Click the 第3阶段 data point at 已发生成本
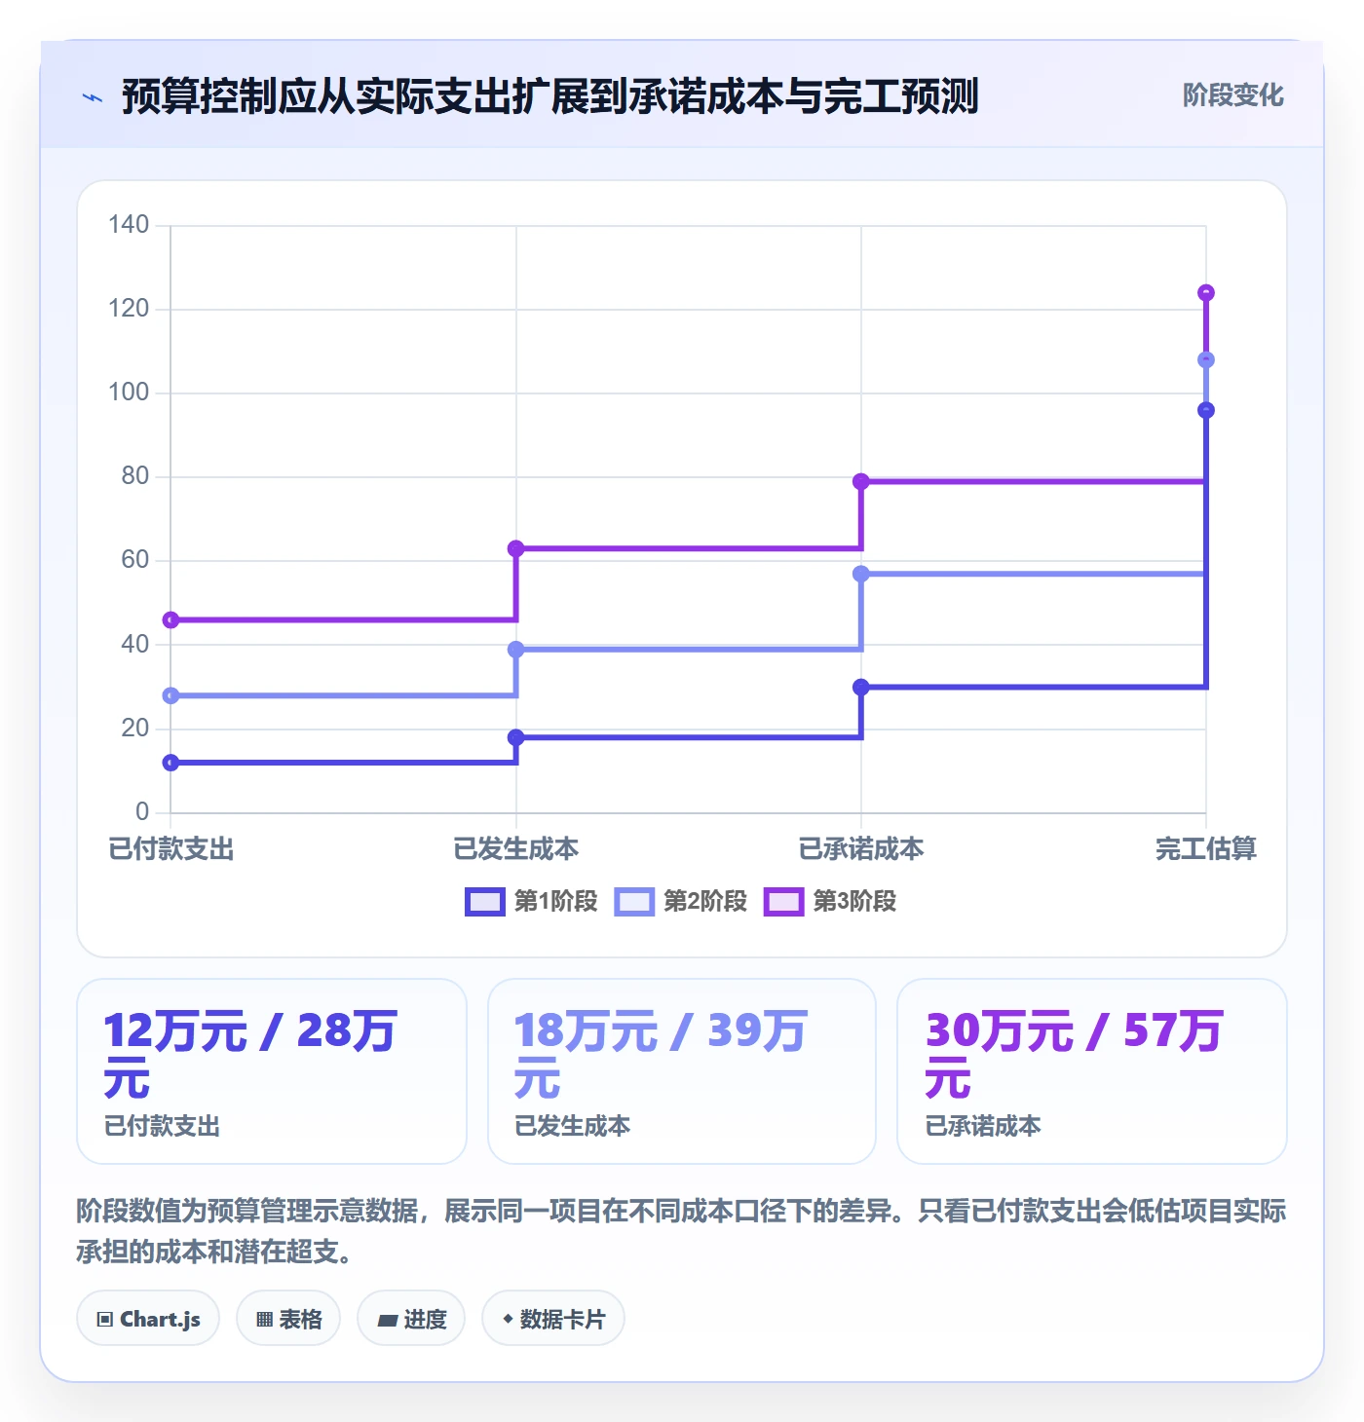Screen dimensions: 1364x1422 (x=516, y=548)
